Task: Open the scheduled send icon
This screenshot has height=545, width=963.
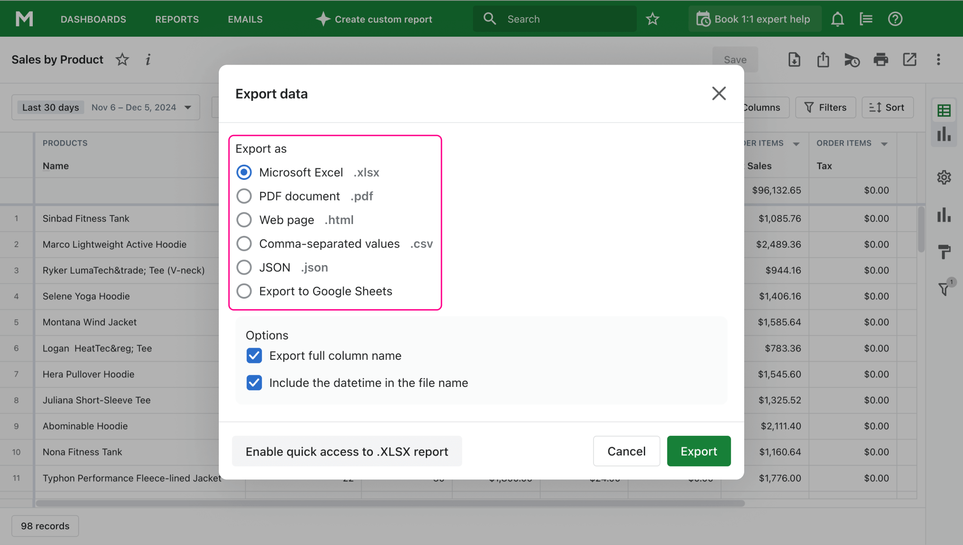Action: point(852,60)
